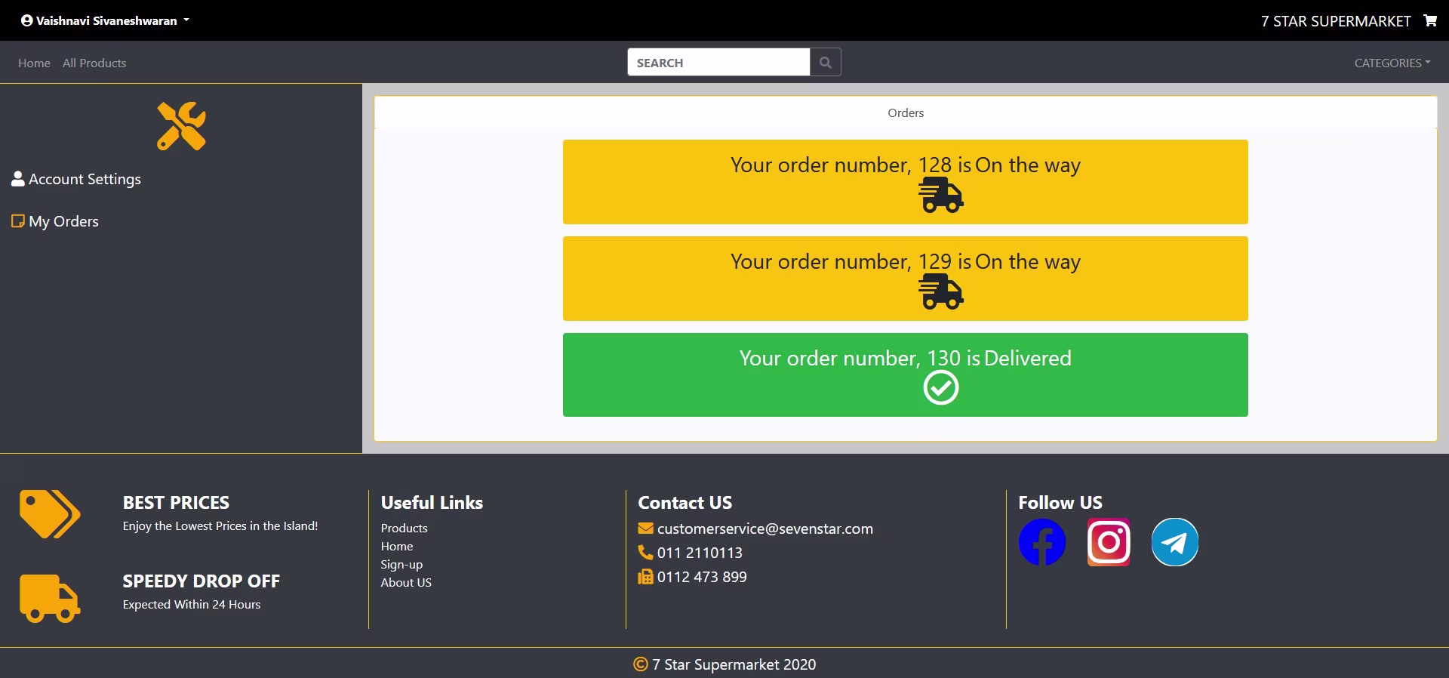Image resolution: width=1449 pixels, height=678 pixels.
Task: Expand the CATEGORIES dropdown
Action: coord(1392,63)
